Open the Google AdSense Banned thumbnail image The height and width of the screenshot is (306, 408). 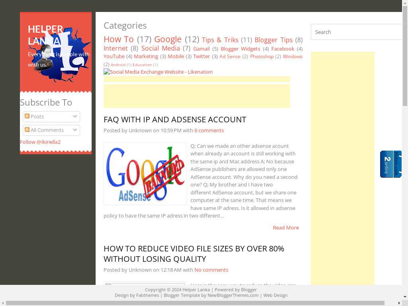point(145,174)
